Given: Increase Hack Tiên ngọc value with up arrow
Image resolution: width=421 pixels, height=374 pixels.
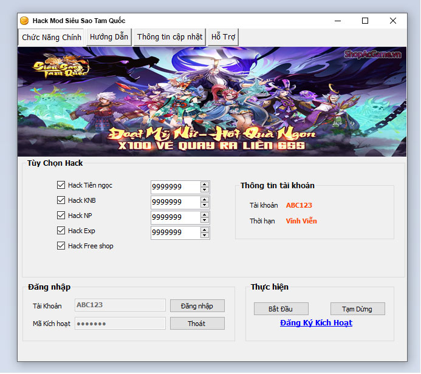Looking at the screenshot, I should [205, 184].
